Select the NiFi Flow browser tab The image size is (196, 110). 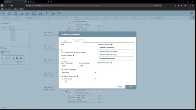pyautogui.click(x=15, y=2)
